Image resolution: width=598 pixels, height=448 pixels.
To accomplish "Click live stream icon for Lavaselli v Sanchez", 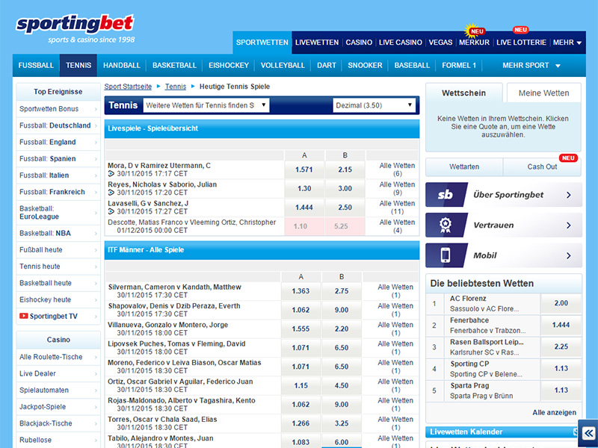I will (111, 211).
